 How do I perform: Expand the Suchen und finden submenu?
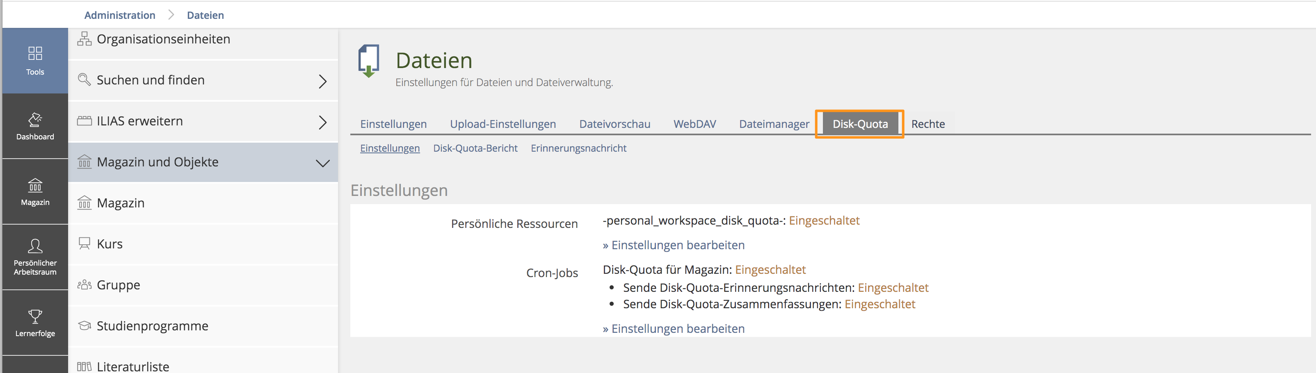322,81
